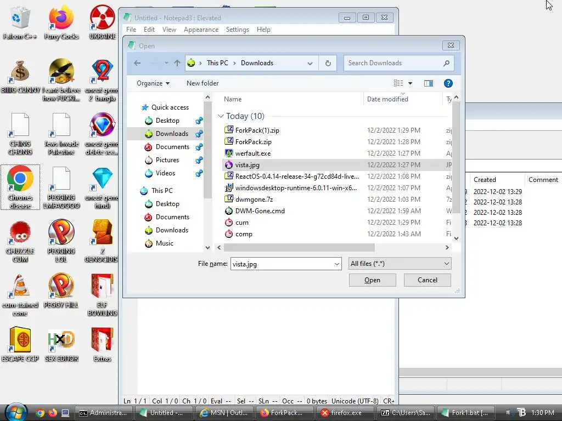562x421 pixels.
Task: Open the Falcon C++ desktop shortcut
Action: (20, 22)
